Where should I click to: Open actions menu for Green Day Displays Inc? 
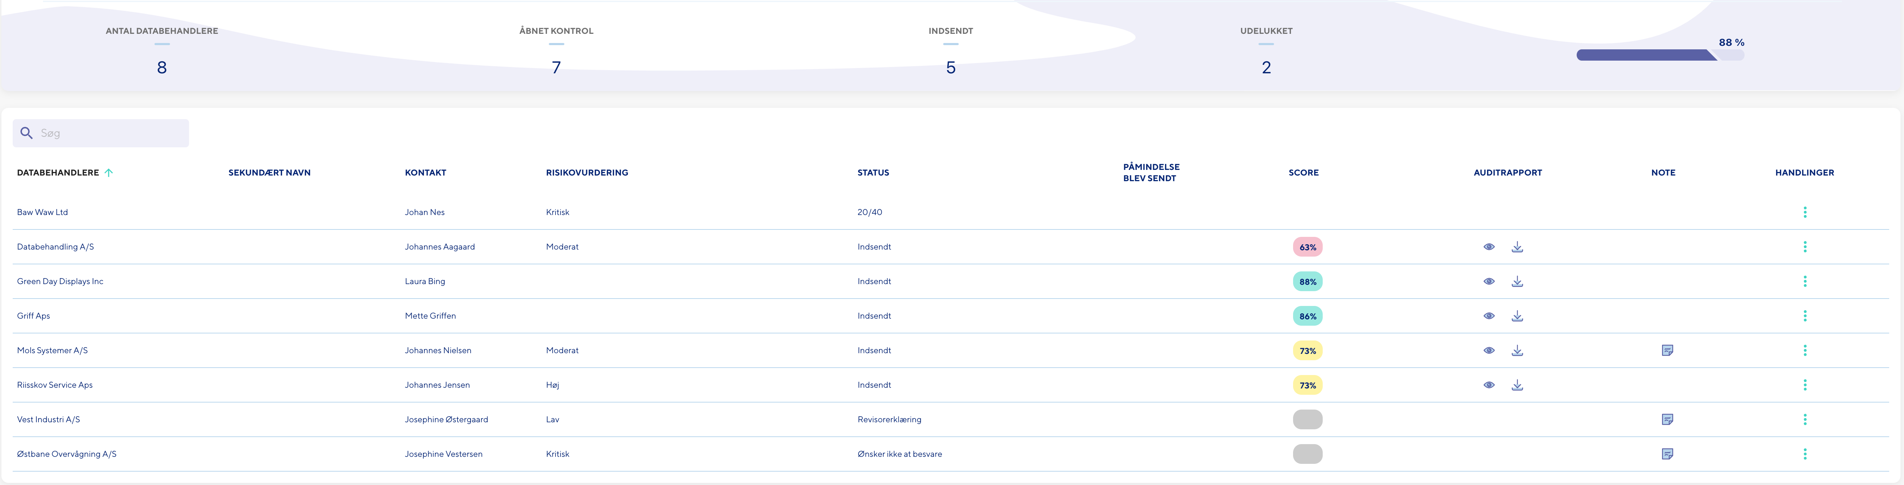click(1804, 281)
